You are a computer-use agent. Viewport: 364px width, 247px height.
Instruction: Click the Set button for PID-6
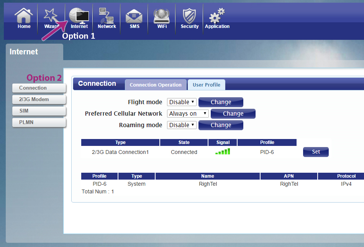[316, 152]
